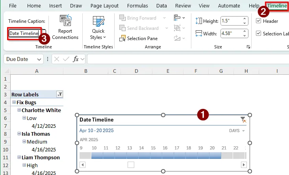Select column D header
This screenshot has height=175, width=289.
pyautogui.click(x=136, y=71)
